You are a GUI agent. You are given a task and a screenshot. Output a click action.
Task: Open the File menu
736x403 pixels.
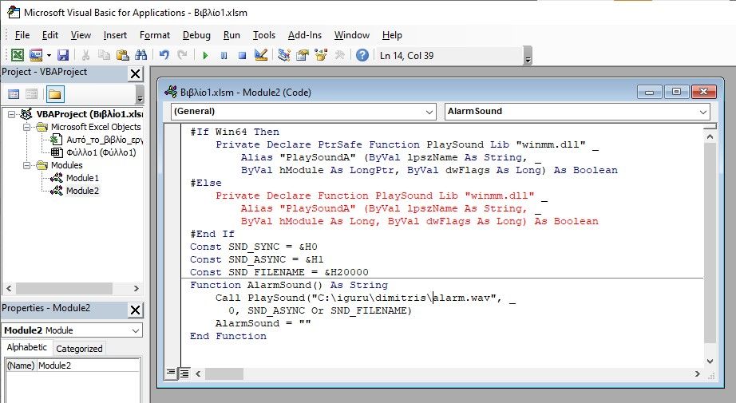[22, 35]
